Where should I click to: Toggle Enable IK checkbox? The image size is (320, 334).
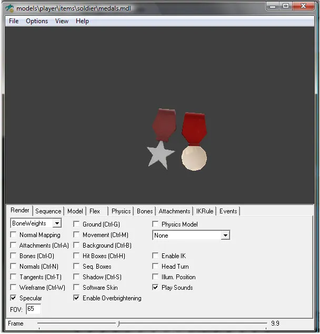tap(156, 256)
